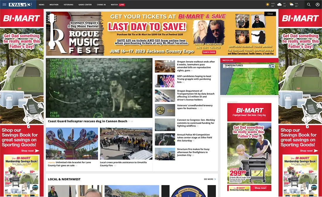
Task: Click the LIVE badge beside Watch
Action: point(122,4)
